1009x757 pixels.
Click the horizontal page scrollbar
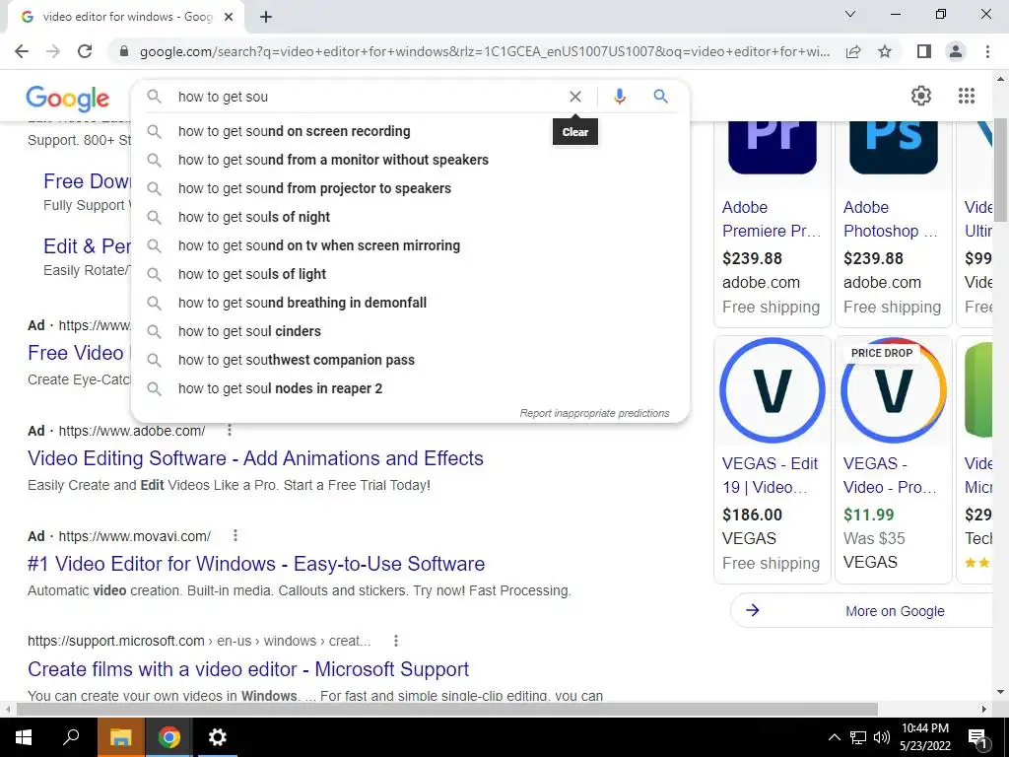pos(446,709)
